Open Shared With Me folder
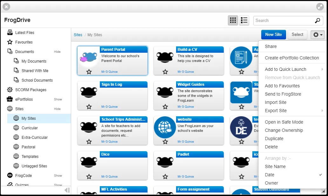The image size is (328, 196). click(x=35, y=71)
